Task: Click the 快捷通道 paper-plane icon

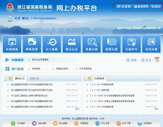Action: pyautogui.click(x=7, y=60)
